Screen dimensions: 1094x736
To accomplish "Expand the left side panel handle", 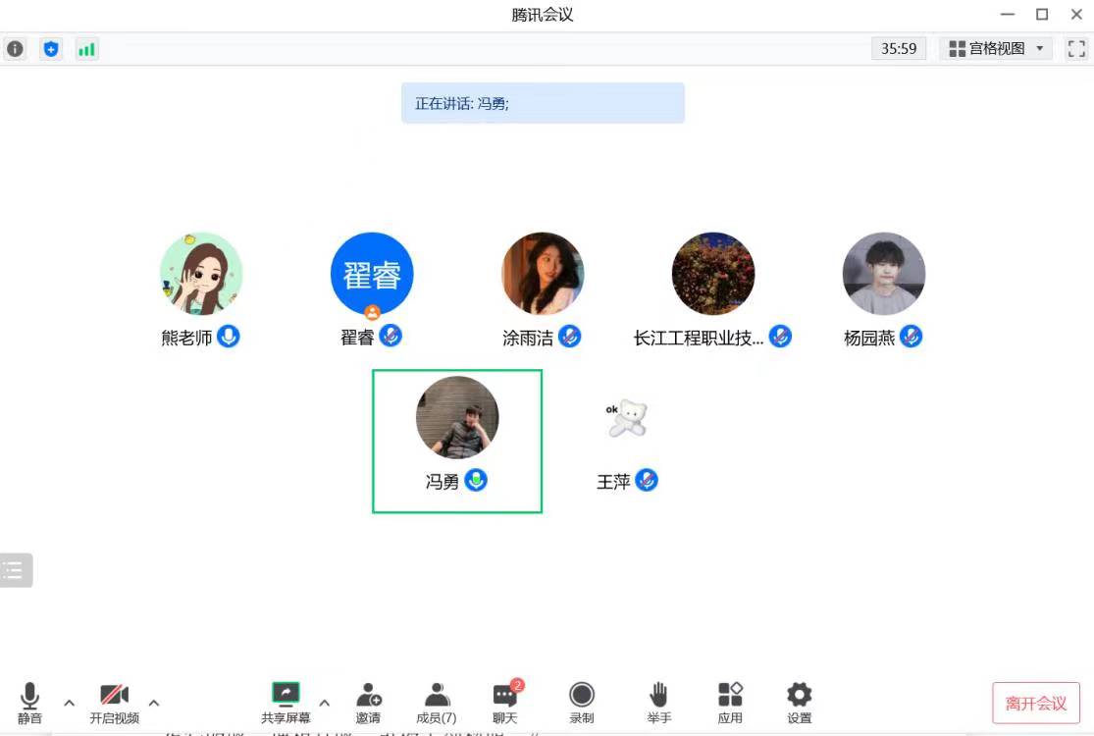I will tap(15, 570).
